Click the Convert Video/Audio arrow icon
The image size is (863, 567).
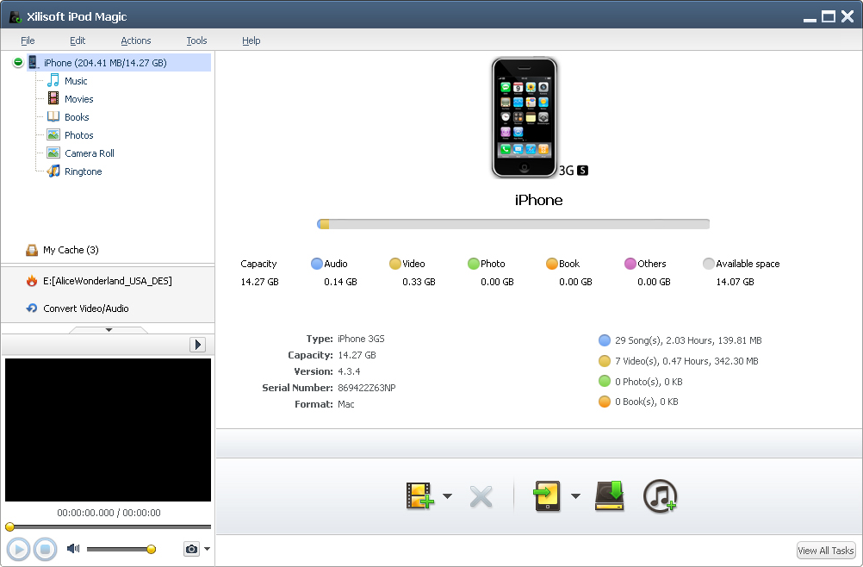(32, 308)
